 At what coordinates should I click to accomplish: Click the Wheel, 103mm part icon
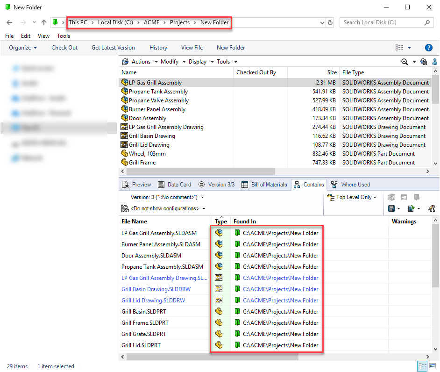click(124, 153)
